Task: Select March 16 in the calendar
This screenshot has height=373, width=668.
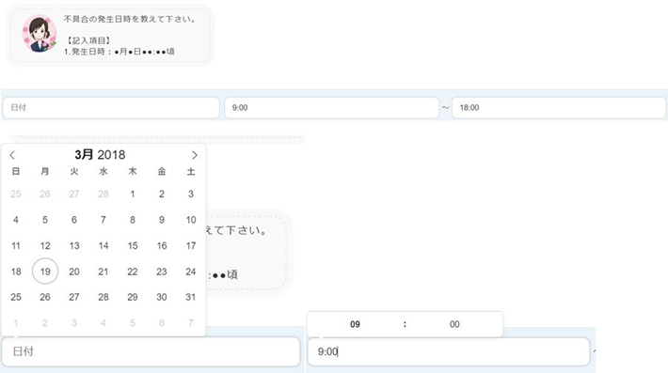Action: click(x=162, y=246)
